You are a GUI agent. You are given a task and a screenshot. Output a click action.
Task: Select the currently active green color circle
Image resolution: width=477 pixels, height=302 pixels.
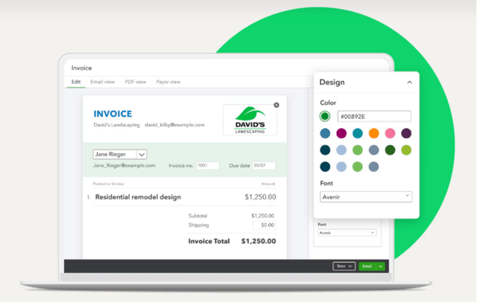click(325, 116)
